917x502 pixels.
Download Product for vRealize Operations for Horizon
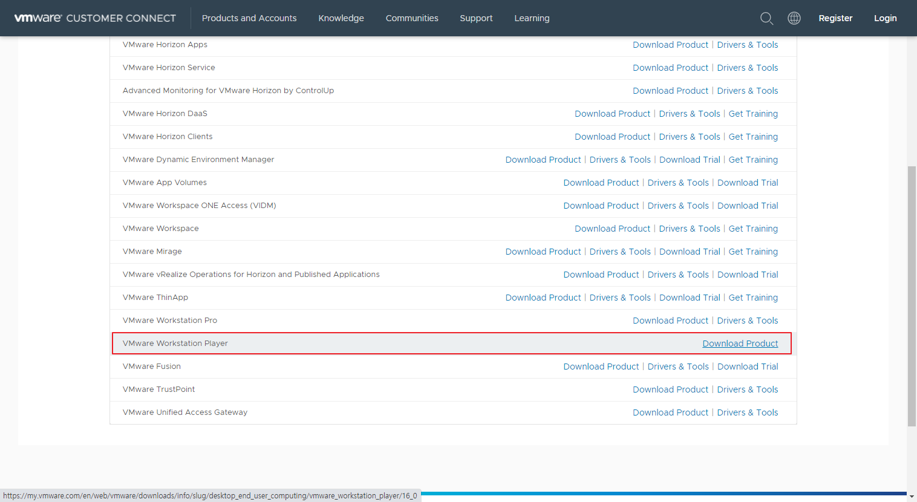tap(601, 275)
